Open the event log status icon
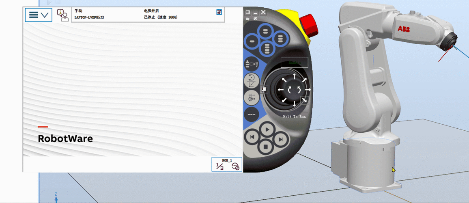 click(219, 12)
